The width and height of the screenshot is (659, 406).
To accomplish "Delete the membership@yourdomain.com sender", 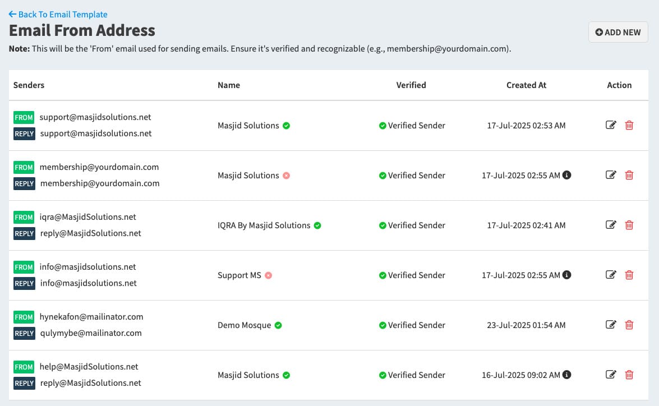I will (629, 175).
